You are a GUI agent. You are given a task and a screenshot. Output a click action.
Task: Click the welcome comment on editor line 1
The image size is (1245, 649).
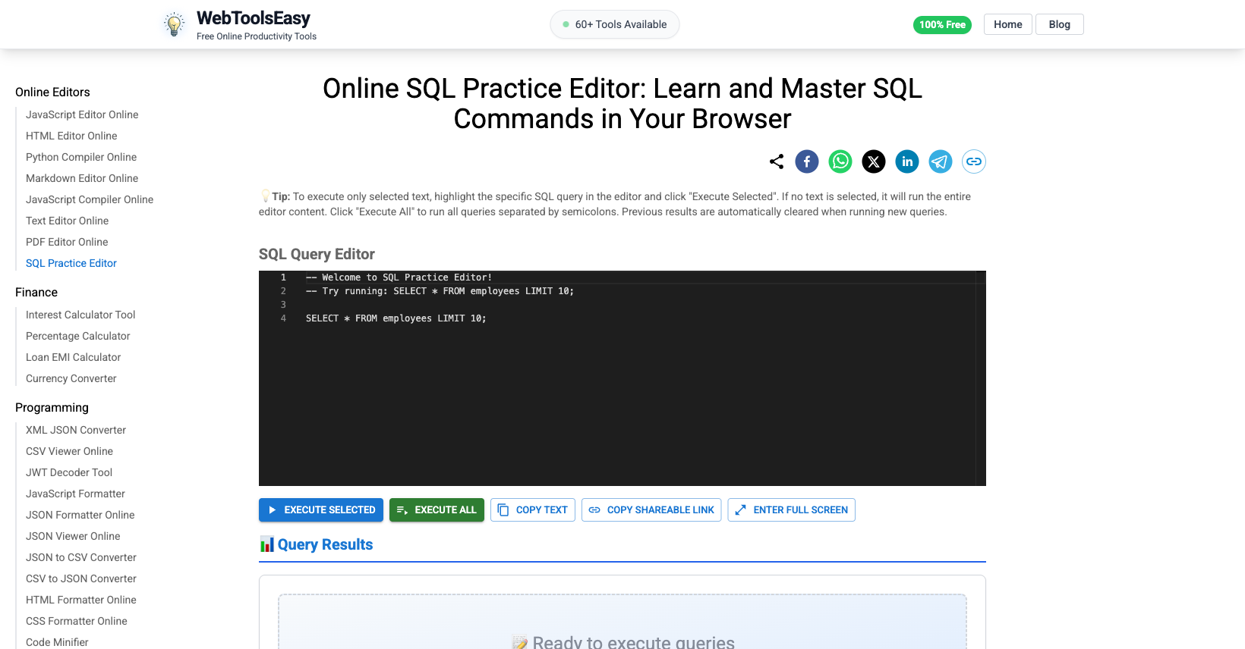pyautogui.click(x=399, y=277)
